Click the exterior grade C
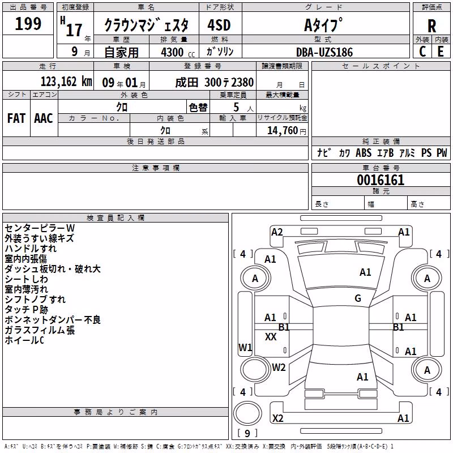This screenshot has width=453, height=453. click(422, 52)
